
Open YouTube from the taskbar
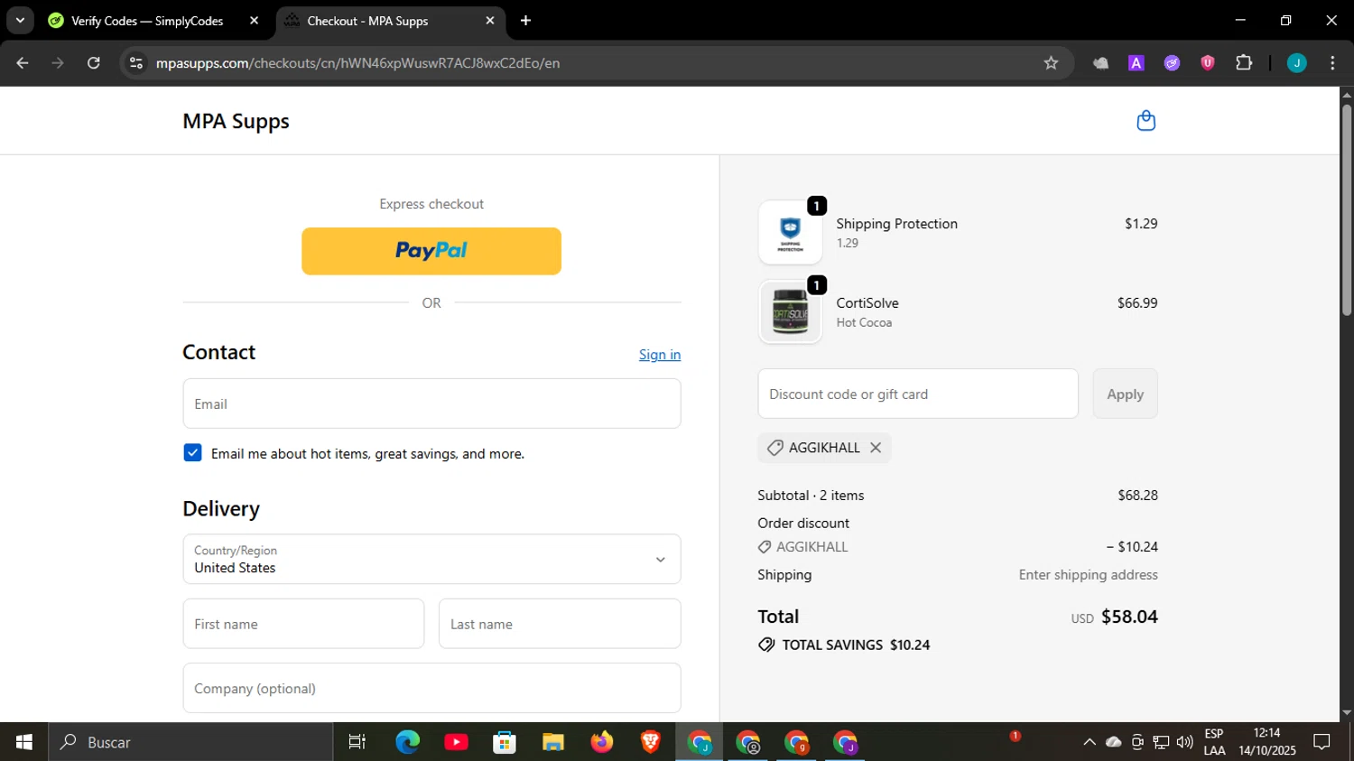pyautogui.click(x=456, y=742)
